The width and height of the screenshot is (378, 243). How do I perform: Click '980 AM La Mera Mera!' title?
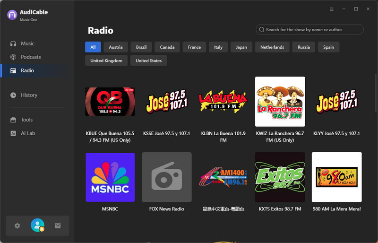point(337,209)
